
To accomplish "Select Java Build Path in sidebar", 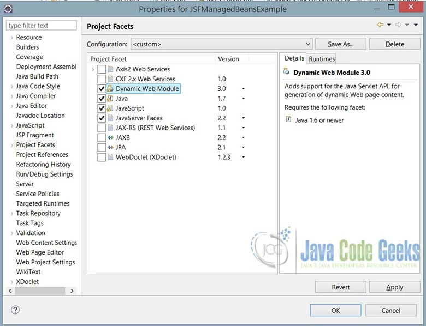I will click(x=37, y=76).
